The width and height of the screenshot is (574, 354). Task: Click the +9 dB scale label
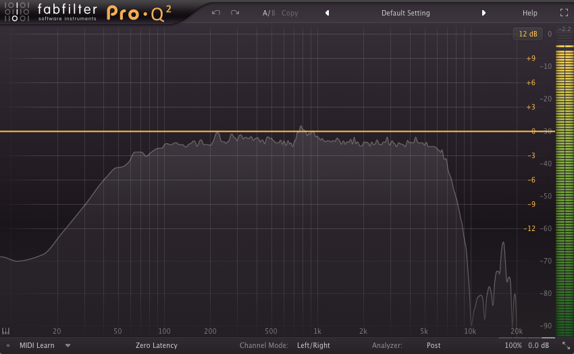coord(531,58)
